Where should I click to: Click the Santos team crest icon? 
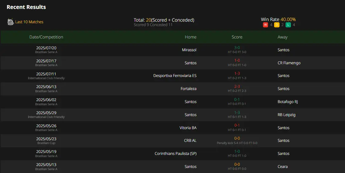pyautogui.click(x=10, y=22)
